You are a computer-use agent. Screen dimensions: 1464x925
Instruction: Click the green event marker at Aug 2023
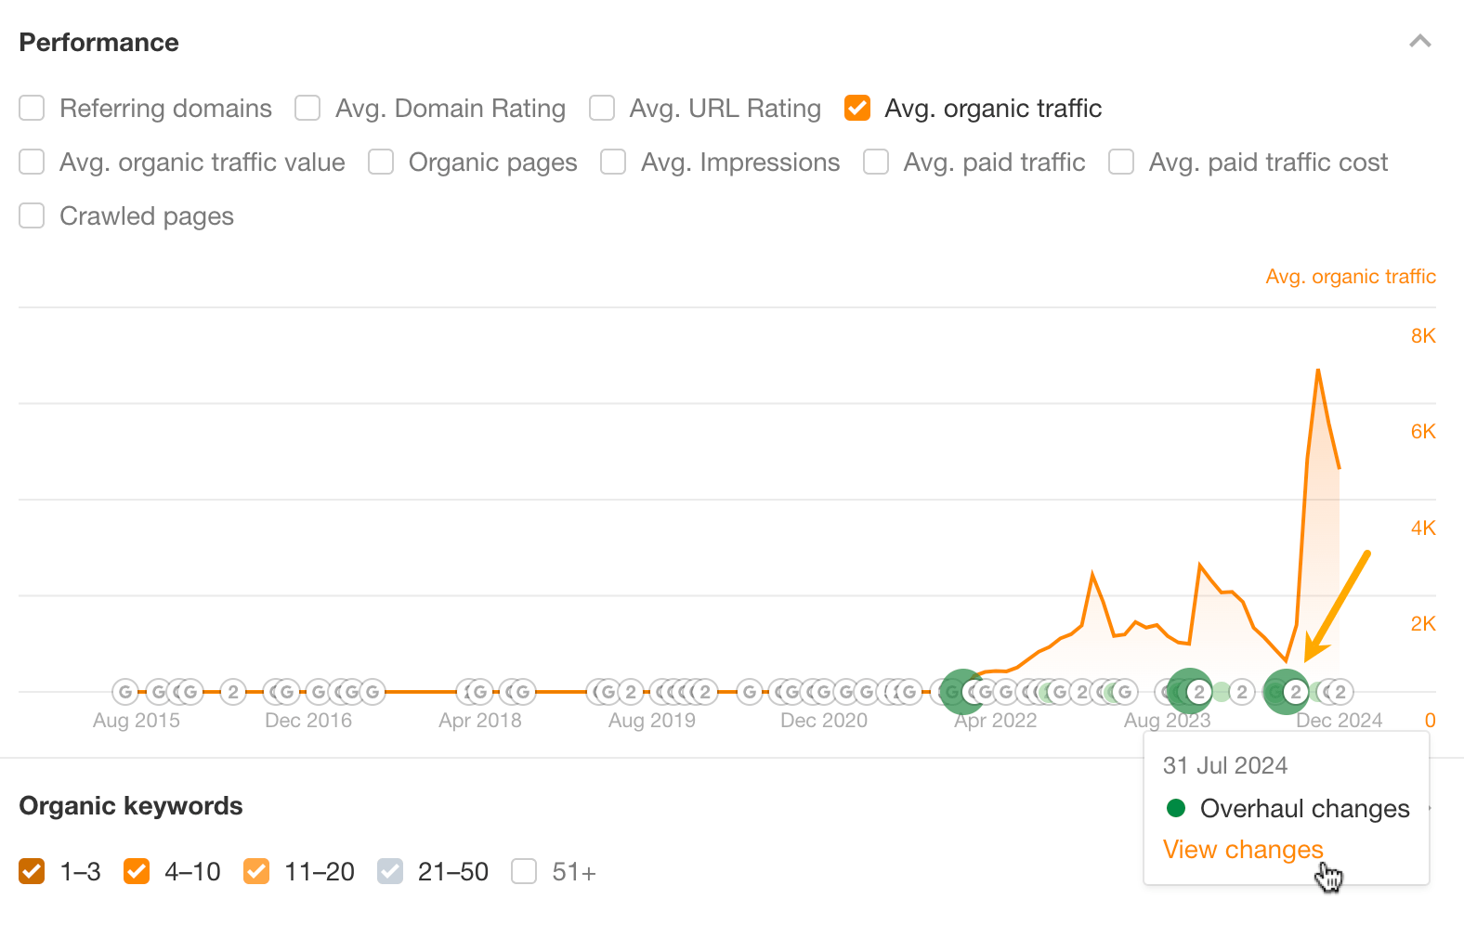pyautogui.click(x=1190, y=691)
